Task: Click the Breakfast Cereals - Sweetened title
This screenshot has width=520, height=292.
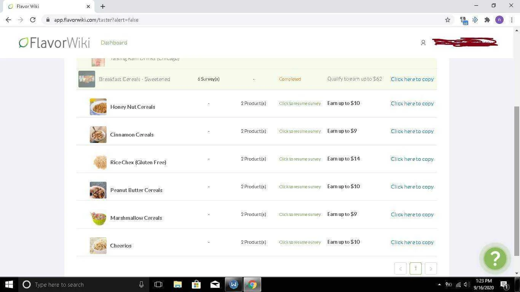Action: tap(134, 79)
